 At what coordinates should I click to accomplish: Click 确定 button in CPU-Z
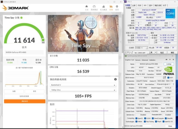[172, 53]
